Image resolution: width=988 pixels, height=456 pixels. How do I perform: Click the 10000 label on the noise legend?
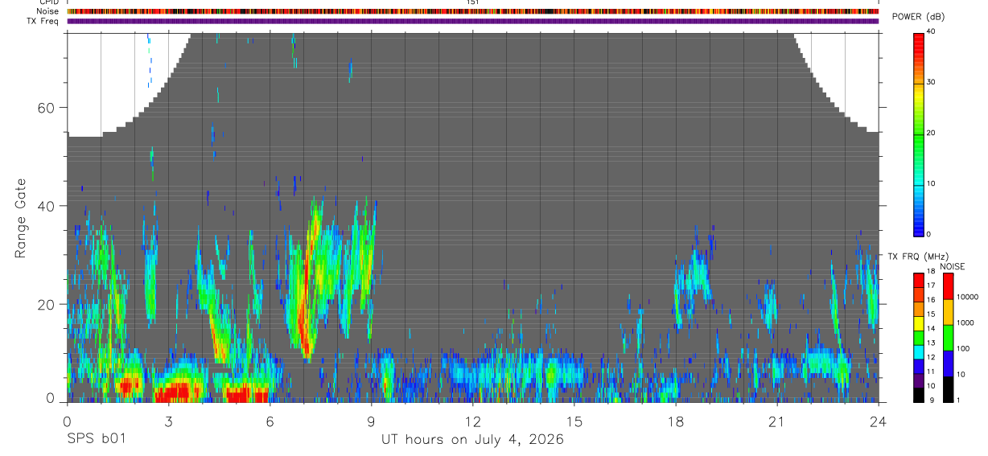click(969, 297)
